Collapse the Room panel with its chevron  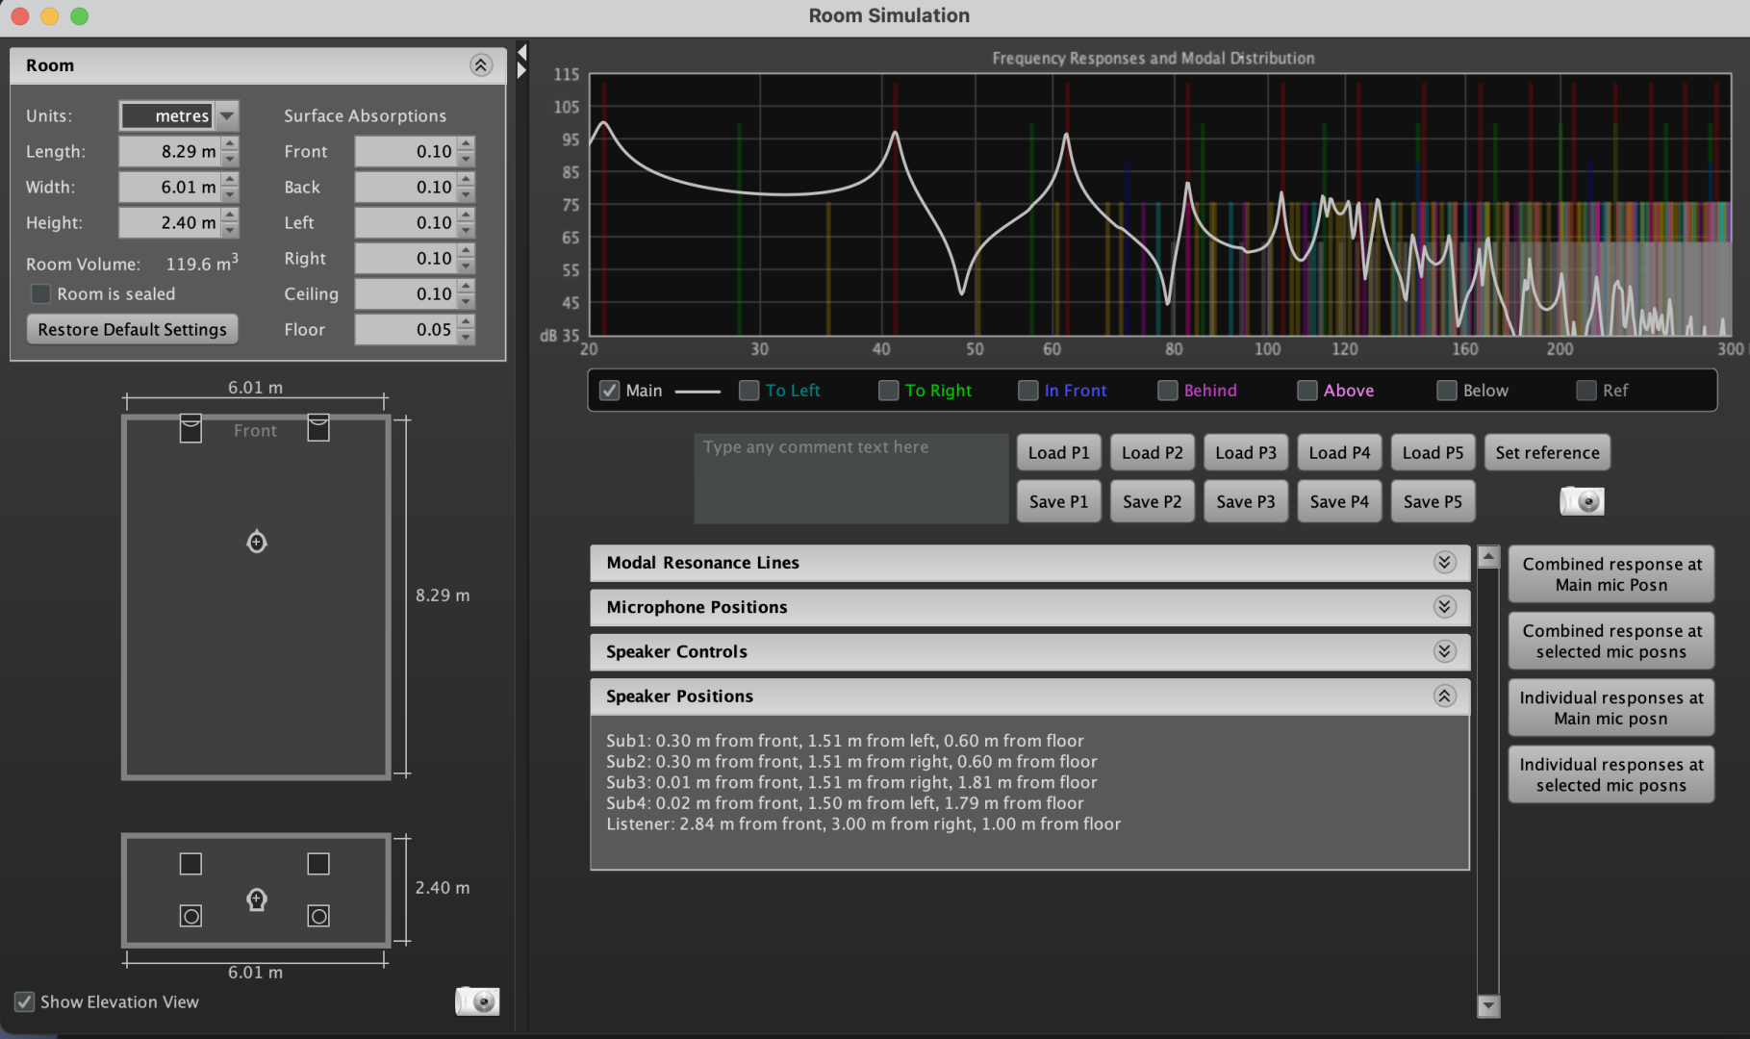[481, 65]
